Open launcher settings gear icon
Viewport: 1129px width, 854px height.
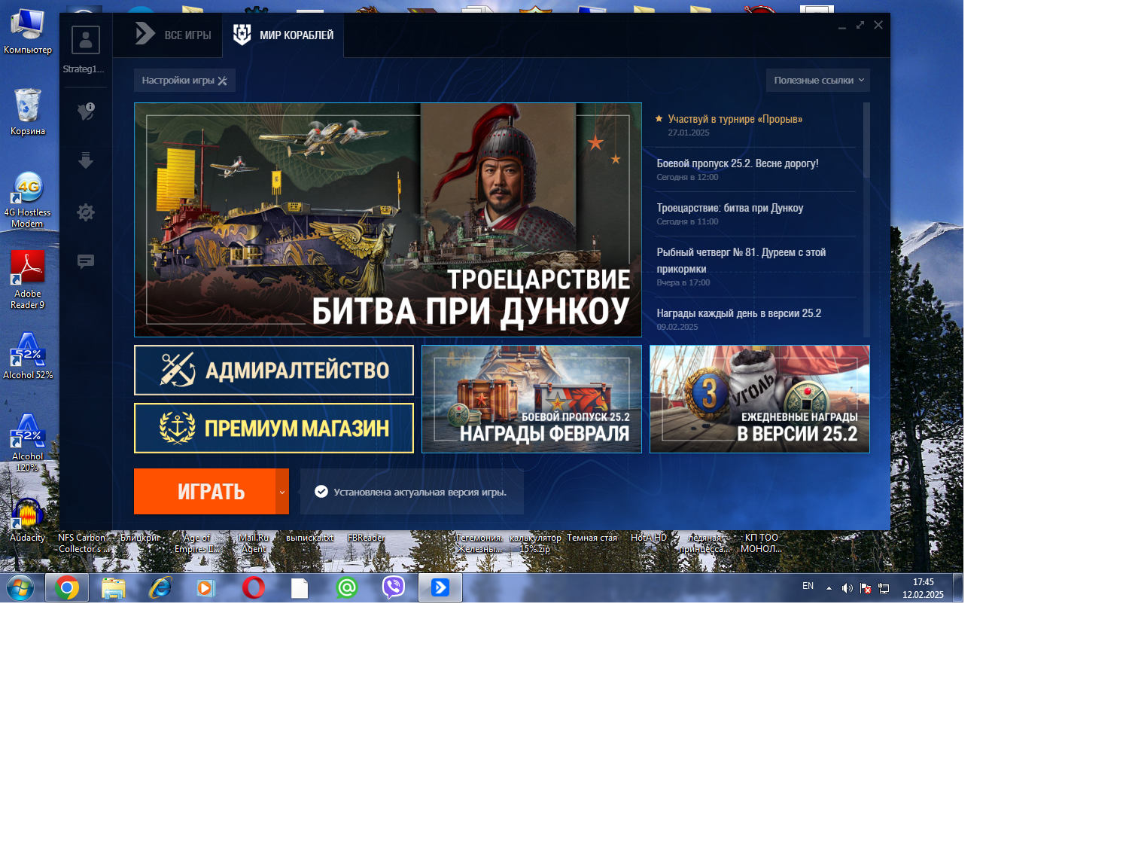pos(86,212)
